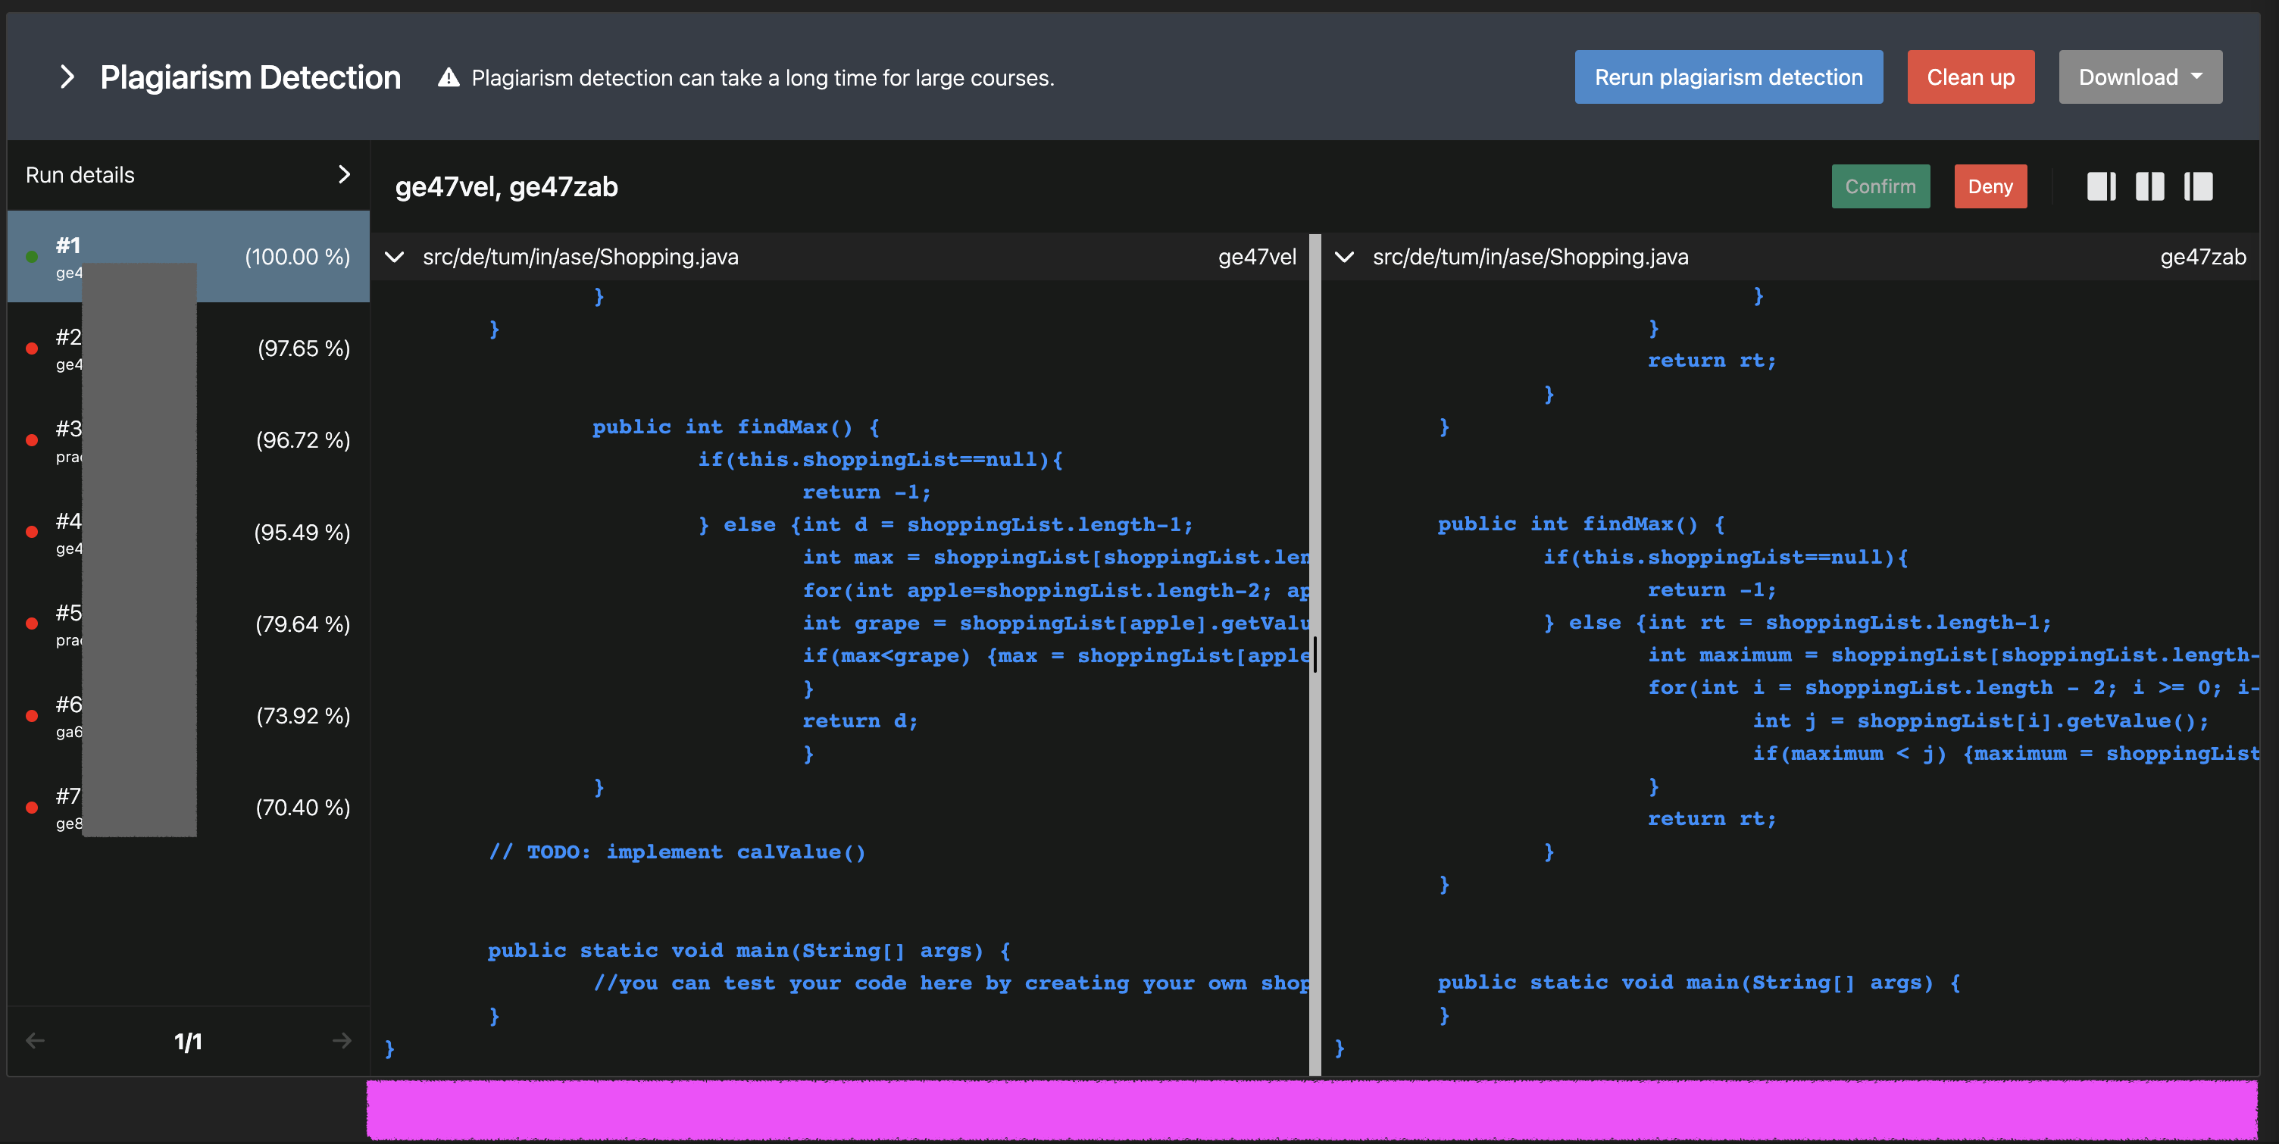Viewport: 2279px width, 1144px height.
Task: Collapse the Plagiarism Detection header chevron
Action: (67, 77)
